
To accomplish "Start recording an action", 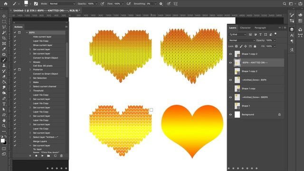I will 36,156.
